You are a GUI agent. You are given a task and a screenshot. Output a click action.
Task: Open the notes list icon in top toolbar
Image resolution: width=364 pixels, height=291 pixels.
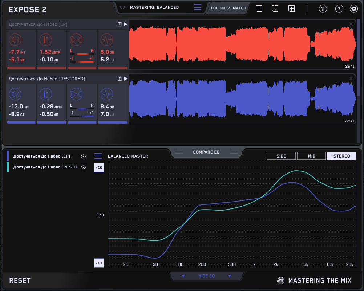coord(259,8)
